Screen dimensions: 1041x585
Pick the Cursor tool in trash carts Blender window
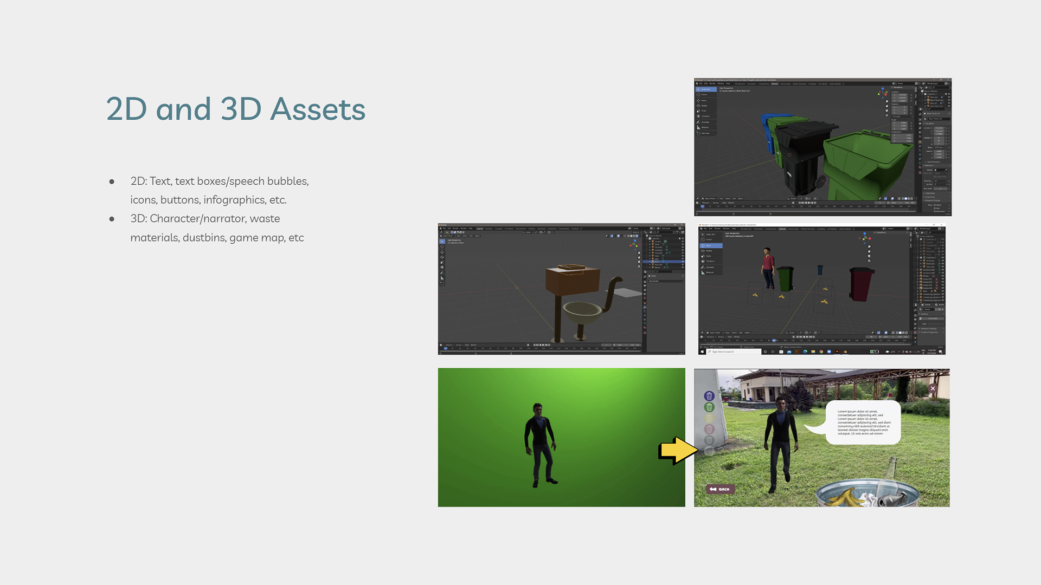click(x=706, y=95)
